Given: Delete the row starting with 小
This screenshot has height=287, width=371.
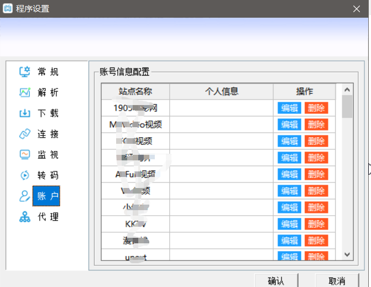Looking at the screenshot, I should click(316, 207).
